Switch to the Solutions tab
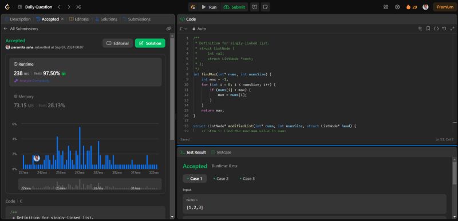The height and width of the screenshot is (221, 458). coord(106,19)
